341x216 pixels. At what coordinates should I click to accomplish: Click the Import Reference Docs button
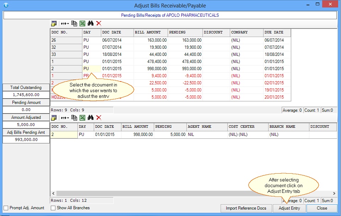[246, 208]
